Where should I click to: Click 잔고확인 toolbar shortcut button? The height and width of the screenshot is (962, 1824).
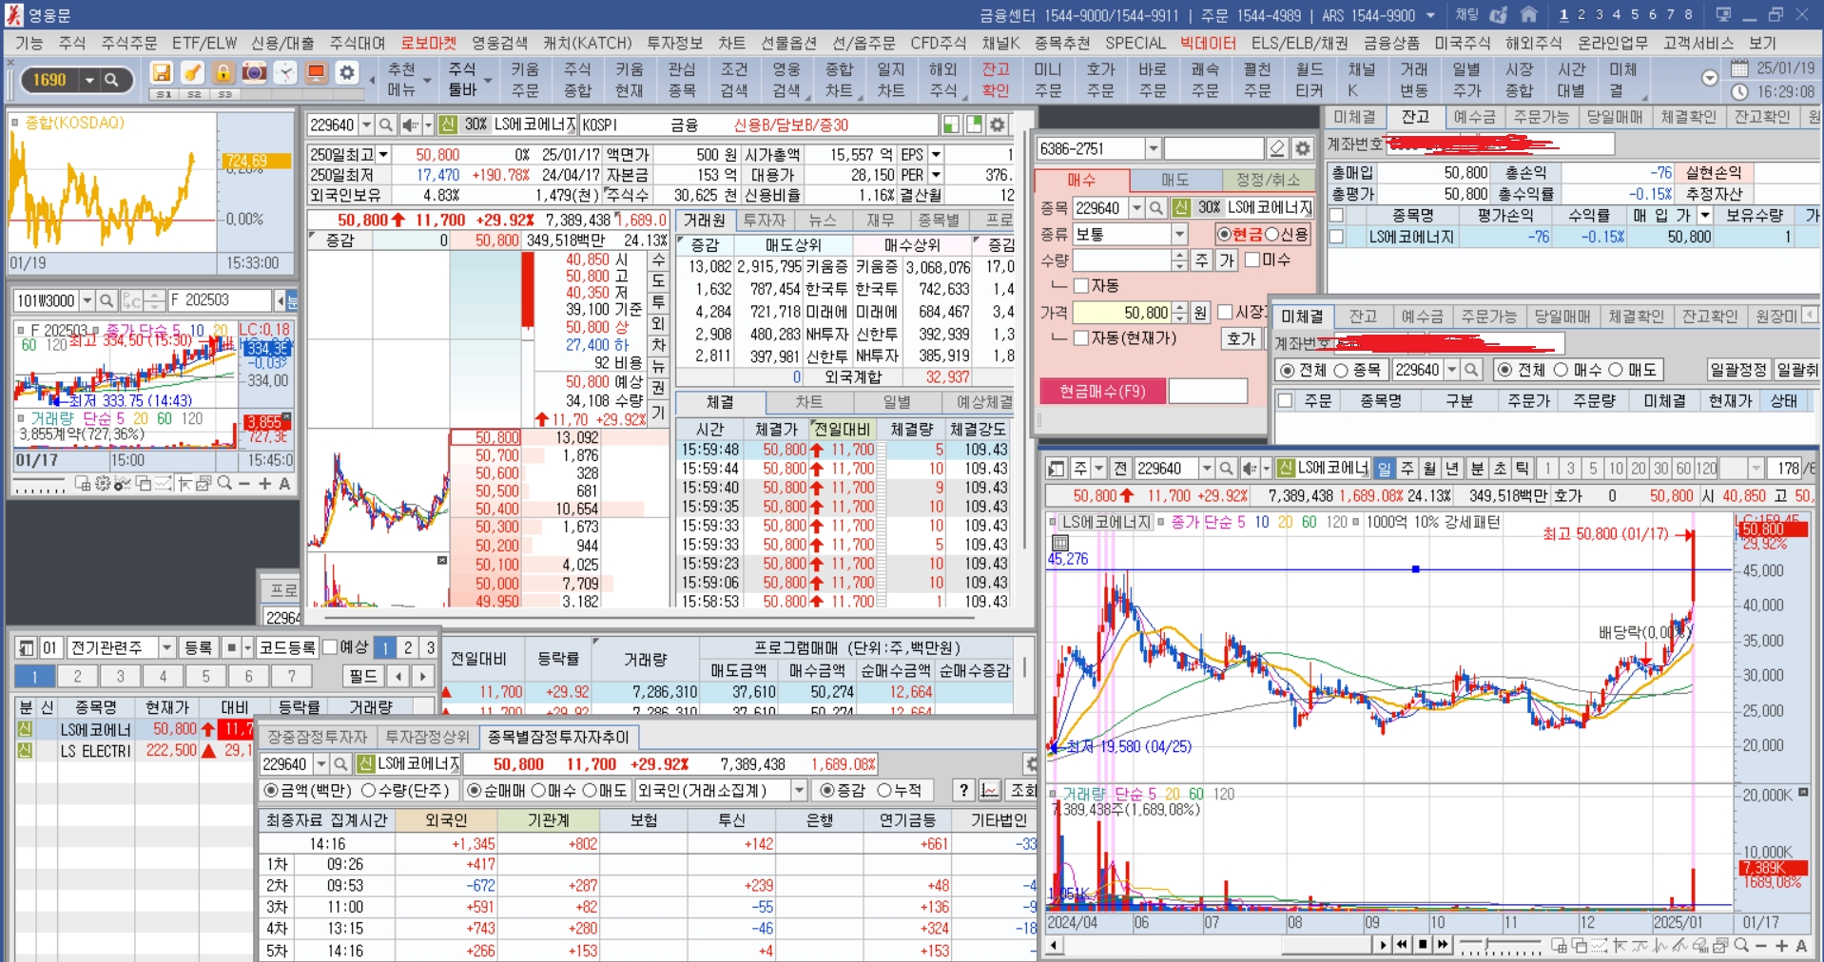tap(996, 80)
